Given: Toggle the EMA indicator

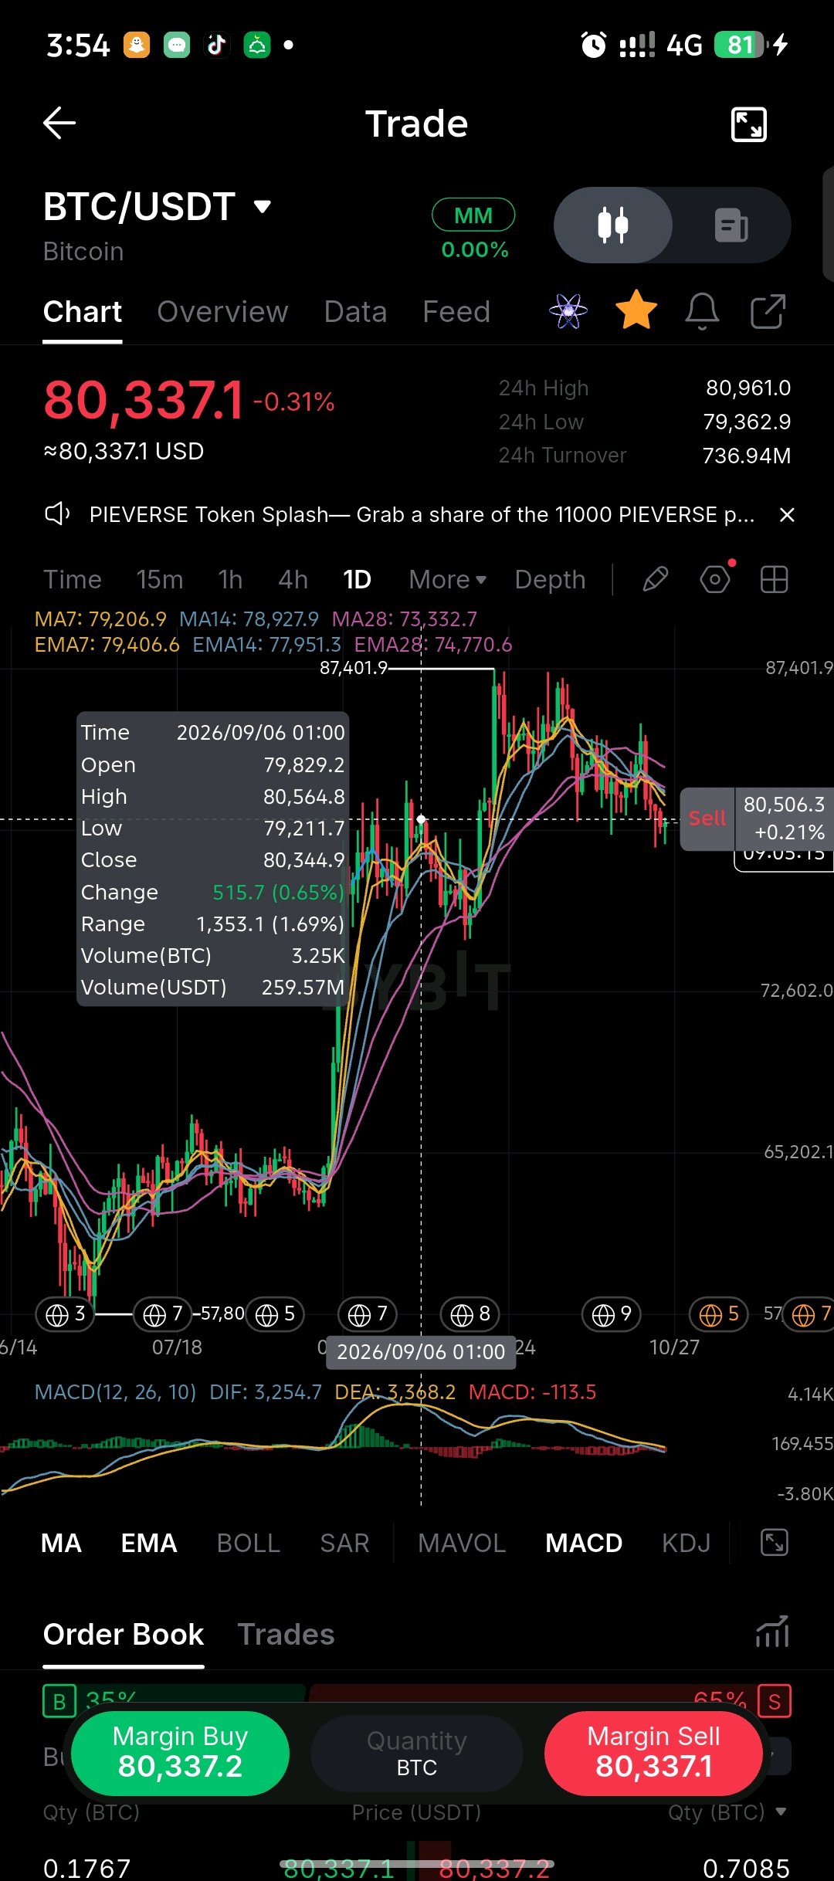Looking at the screenshot, I should 149,1543.
